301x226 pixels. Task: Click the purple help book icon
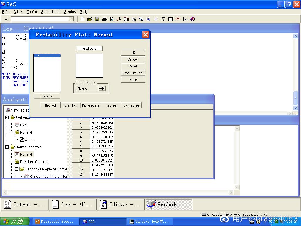[193, 19]
